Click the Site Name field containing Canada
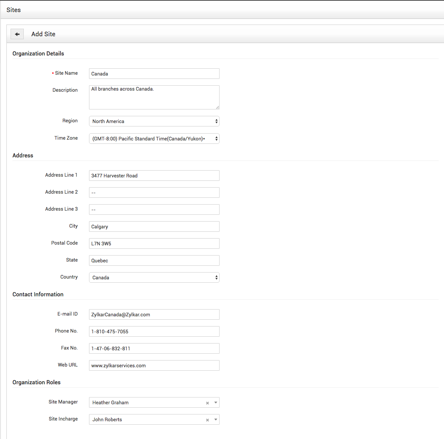444x439 pixels. pyautogui.click(x=154, y=74)
